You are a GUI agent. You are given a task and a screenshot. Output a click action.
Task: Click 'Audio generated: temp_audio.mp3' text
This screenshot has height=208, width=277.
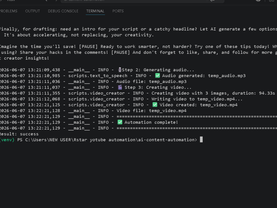[204, 75]
